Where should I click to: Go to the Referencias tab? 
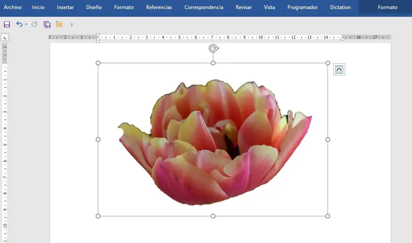coord(159,7)
